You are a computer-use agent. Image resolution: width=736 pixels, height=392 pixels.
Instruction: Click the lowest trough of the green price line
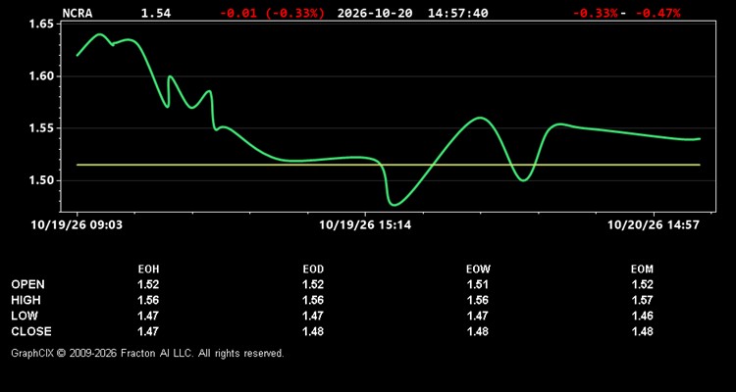pos(394,205)
